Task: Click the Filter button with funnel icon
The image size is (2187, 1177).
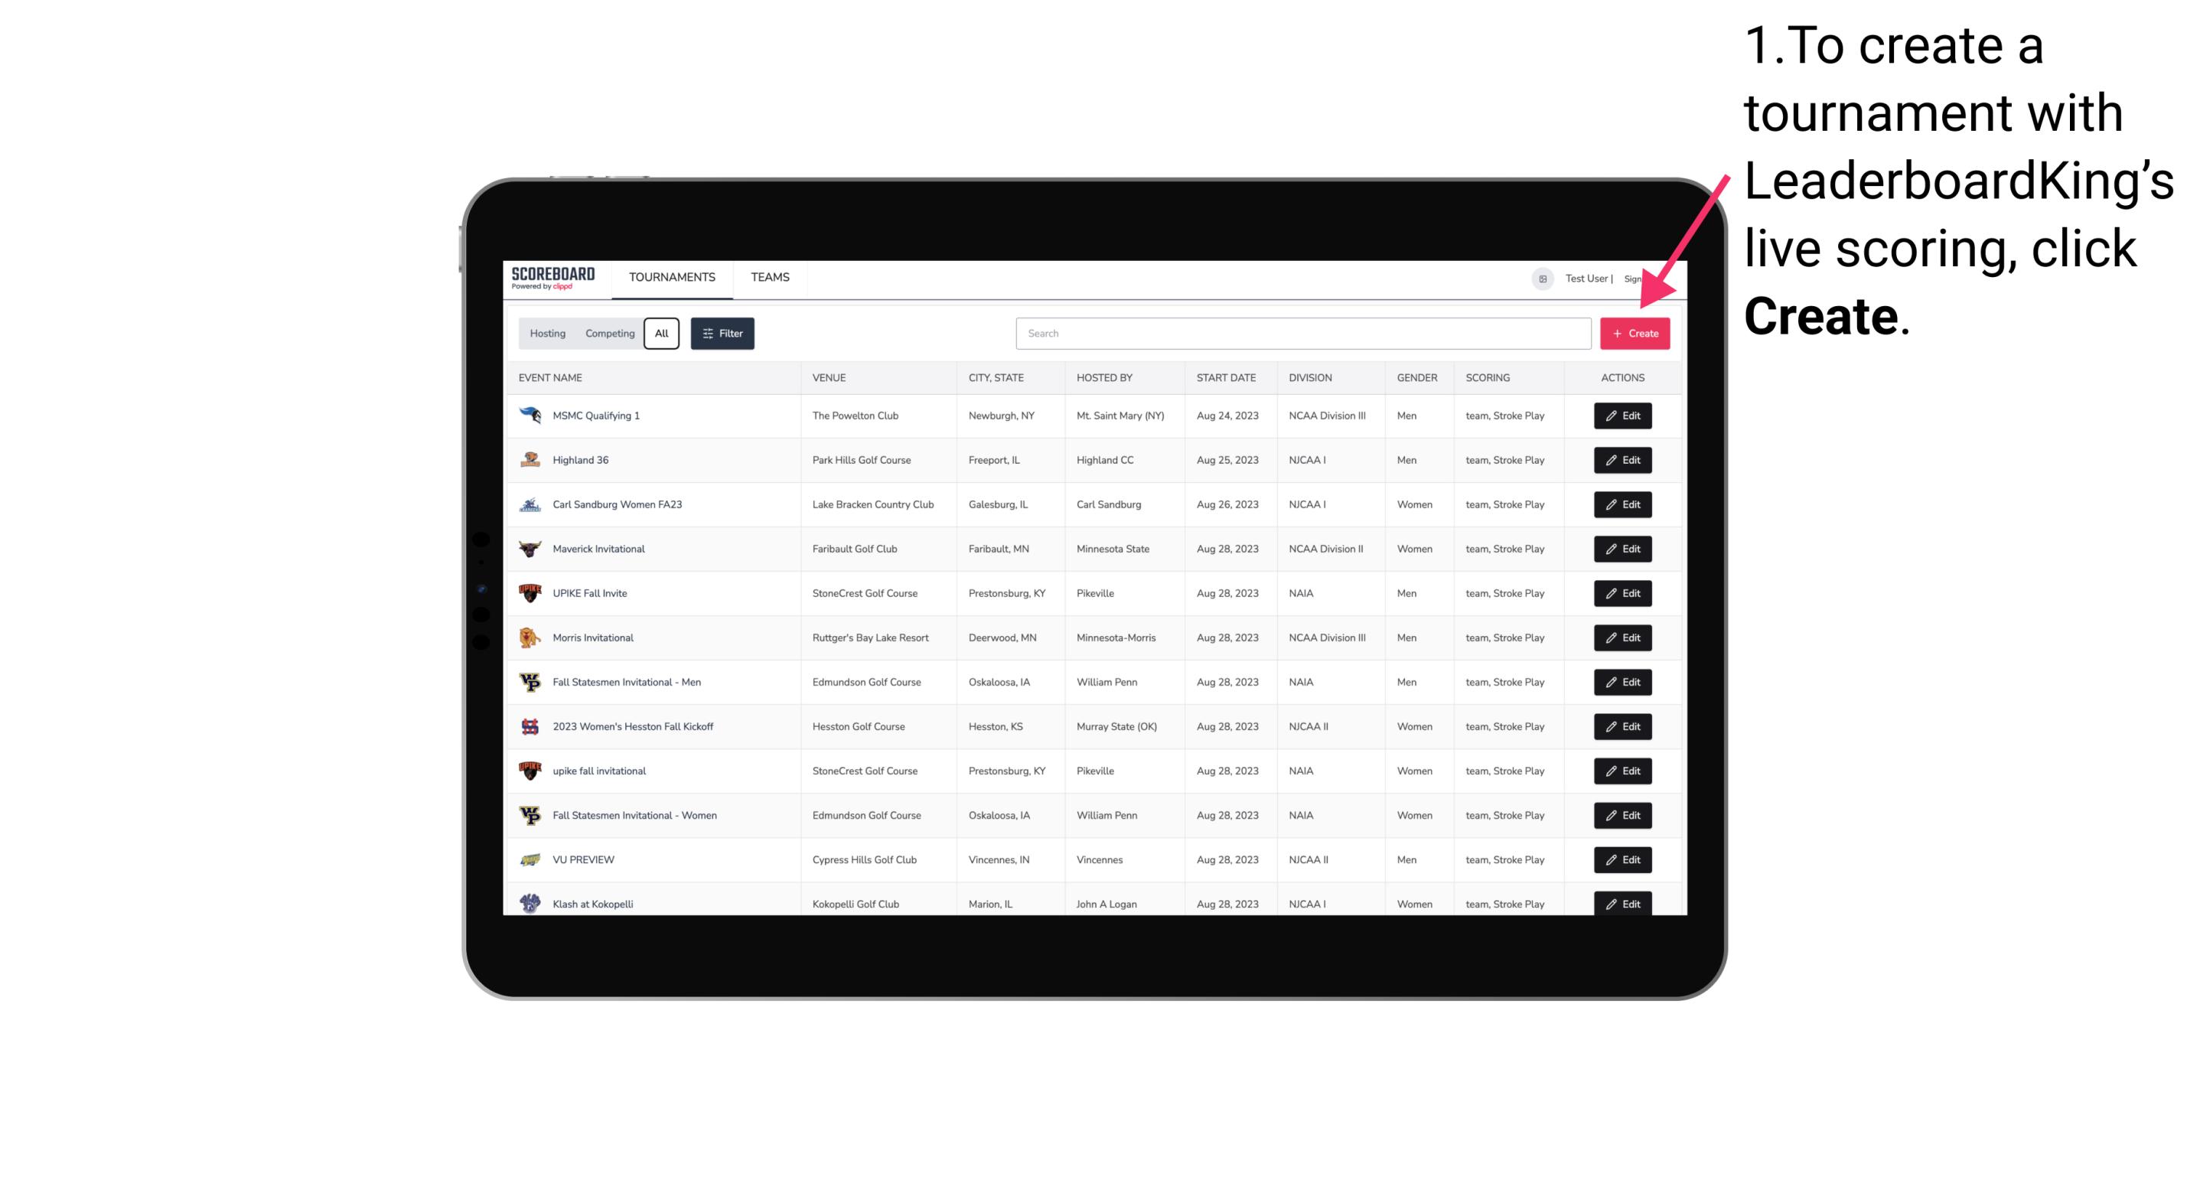Action: coord(723,334)
